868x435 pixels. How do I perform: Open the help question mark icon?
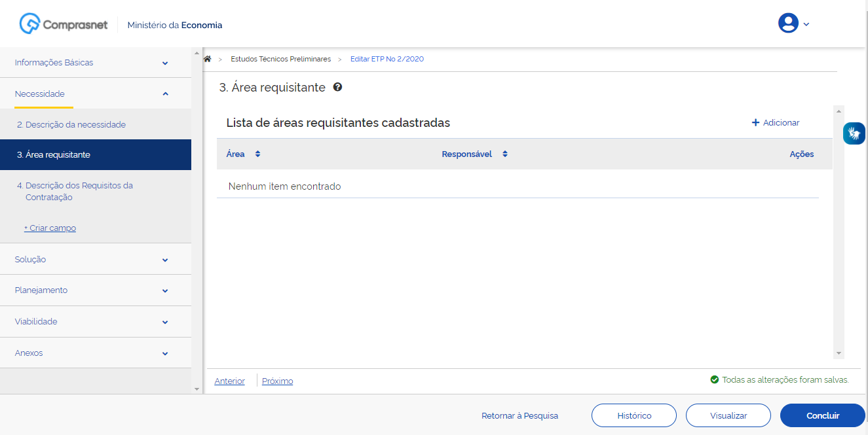click(337, 87)
